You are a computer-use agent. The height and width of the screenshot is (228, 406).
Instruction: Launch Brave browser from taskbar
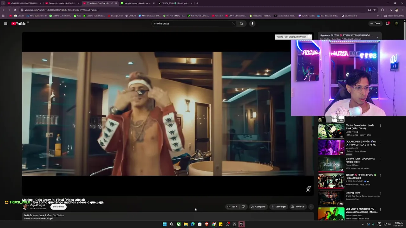click(206, 224)
